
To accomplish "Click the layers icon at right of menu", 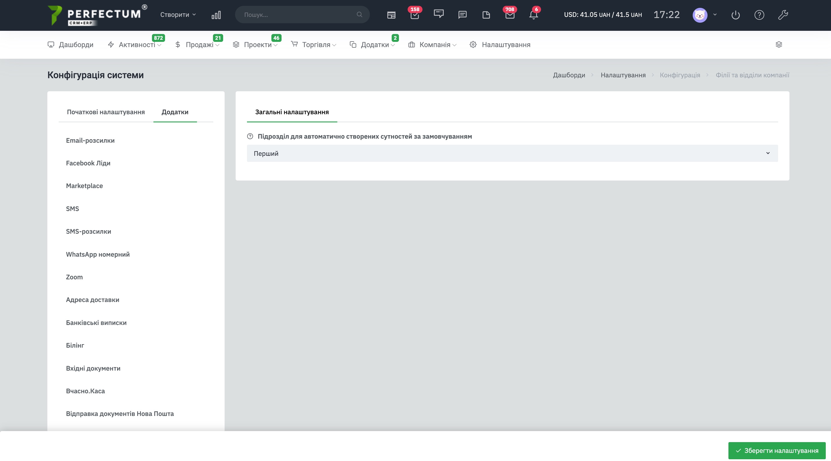I will coord(779,44).
